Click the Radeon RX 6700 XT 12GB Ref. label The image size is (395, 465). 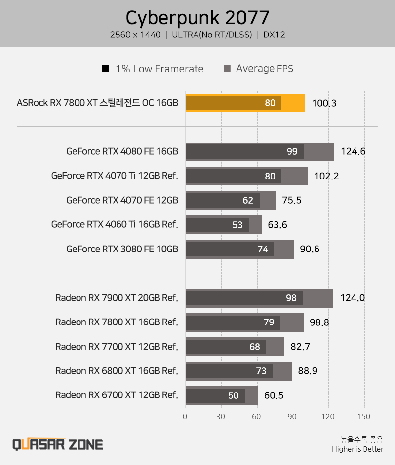pyautogui.click(x=117, y=395)
